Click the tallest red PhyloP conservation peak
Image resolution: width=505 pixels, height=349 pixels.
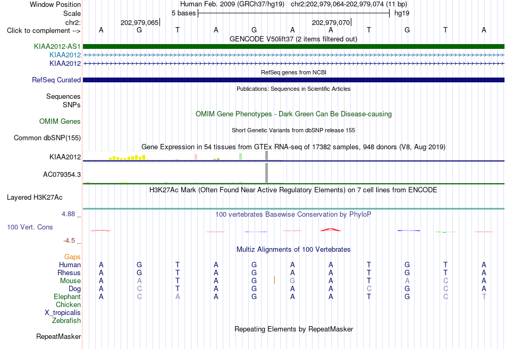tap(331, 229)
